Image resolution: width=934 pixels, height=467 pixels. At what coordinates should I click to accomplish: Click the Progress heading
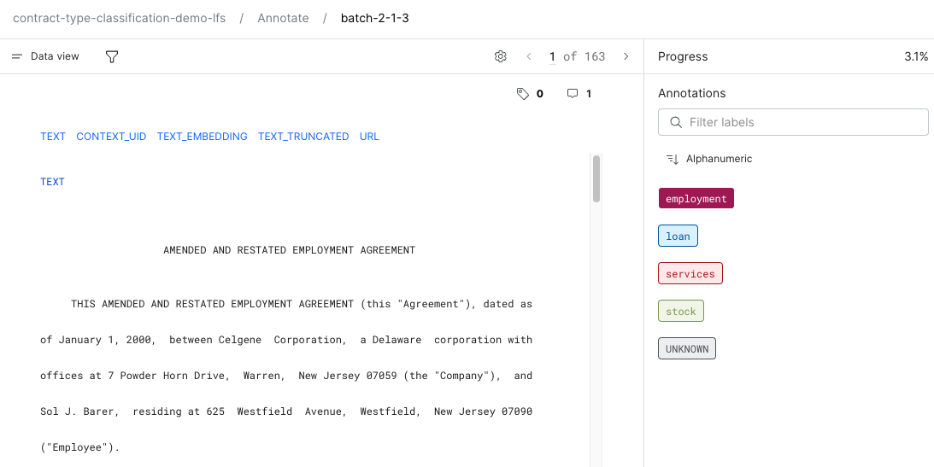683,56
